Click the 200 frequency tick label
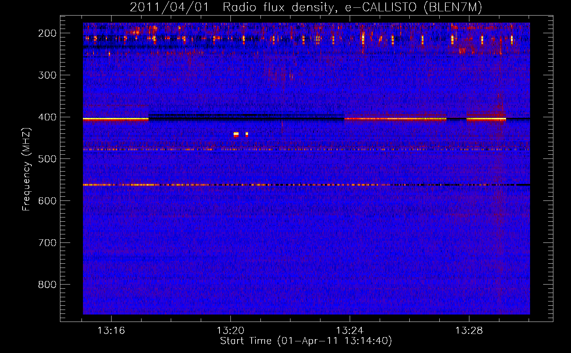The height and width of the screenshot is (353, 571). pyautogui.click(x=47, y=33)
